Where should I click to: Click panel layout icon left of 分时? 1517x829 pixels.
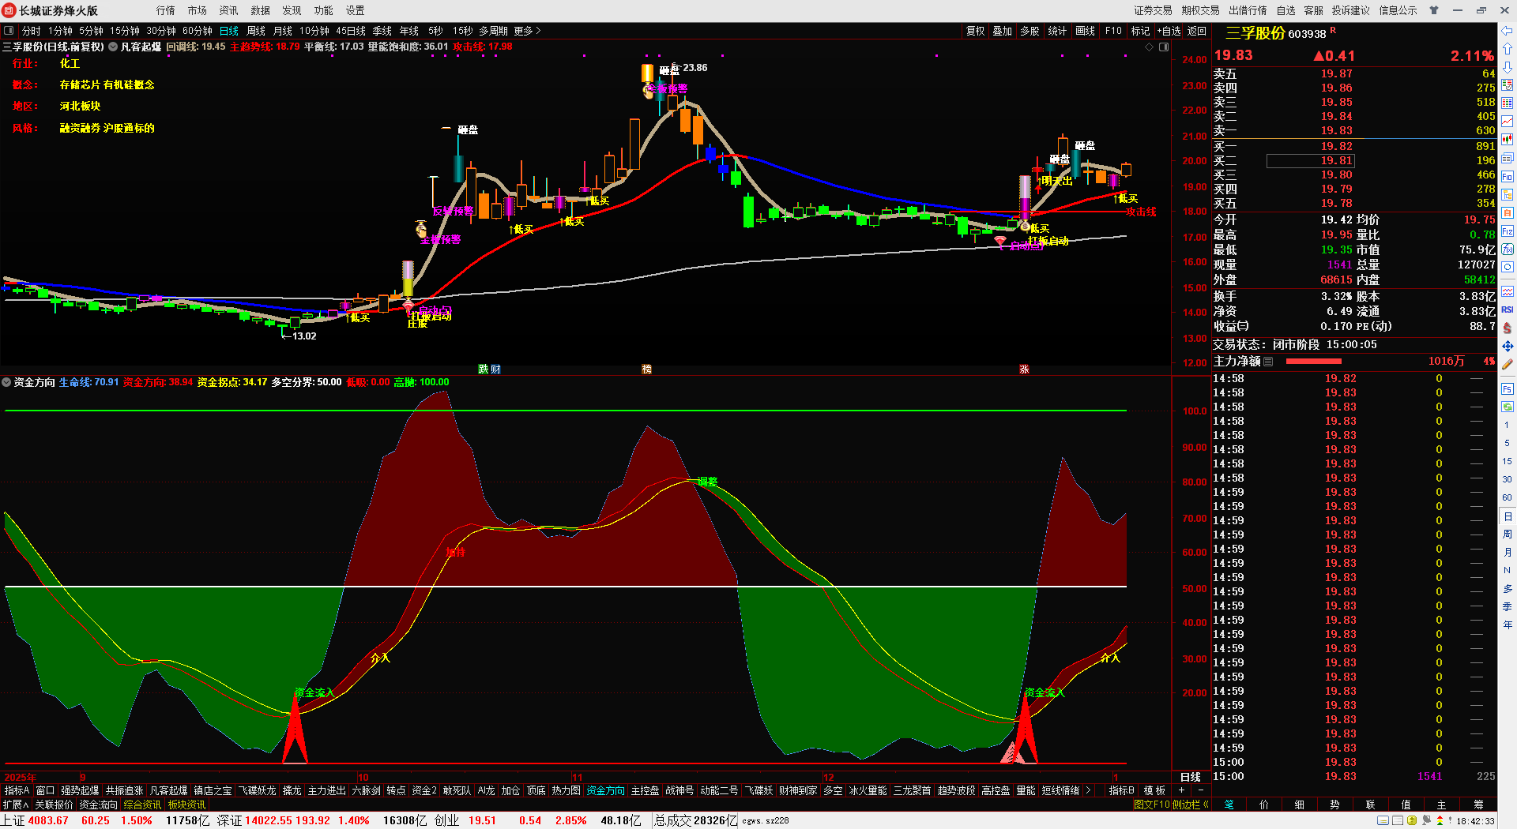pyautogui.click(x=9, y=31)
